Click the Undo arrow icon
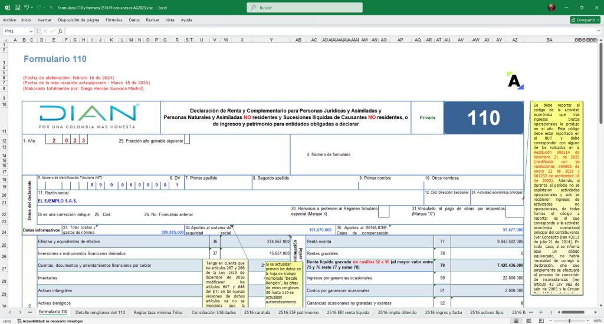Image resolution: width=604 pixels, height=324 pixels. tap(26, 7)
